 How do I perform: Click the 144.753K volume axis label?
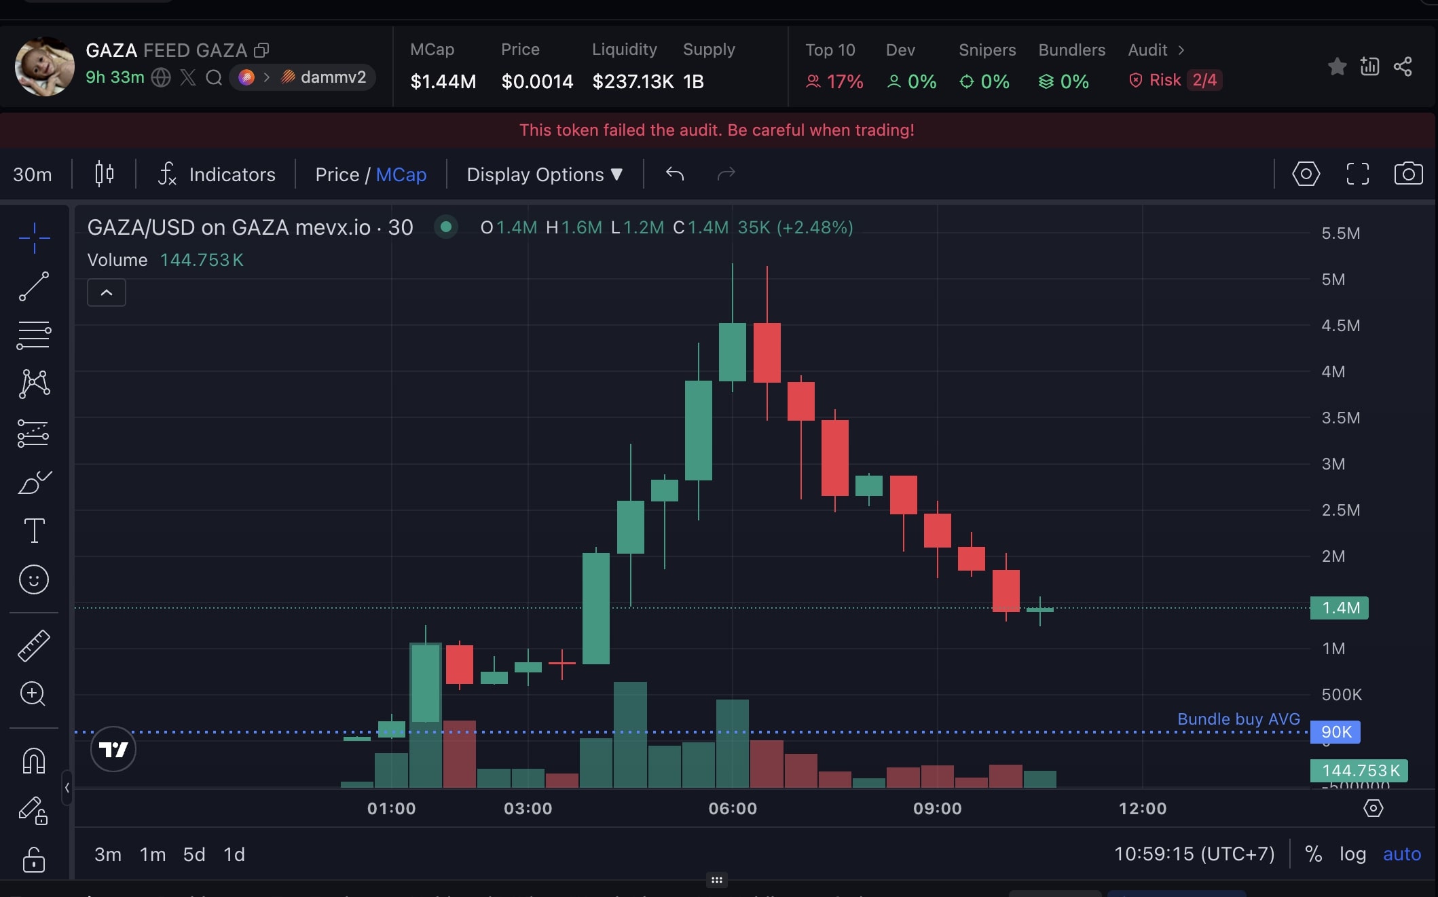click(x=1359, y=771)
